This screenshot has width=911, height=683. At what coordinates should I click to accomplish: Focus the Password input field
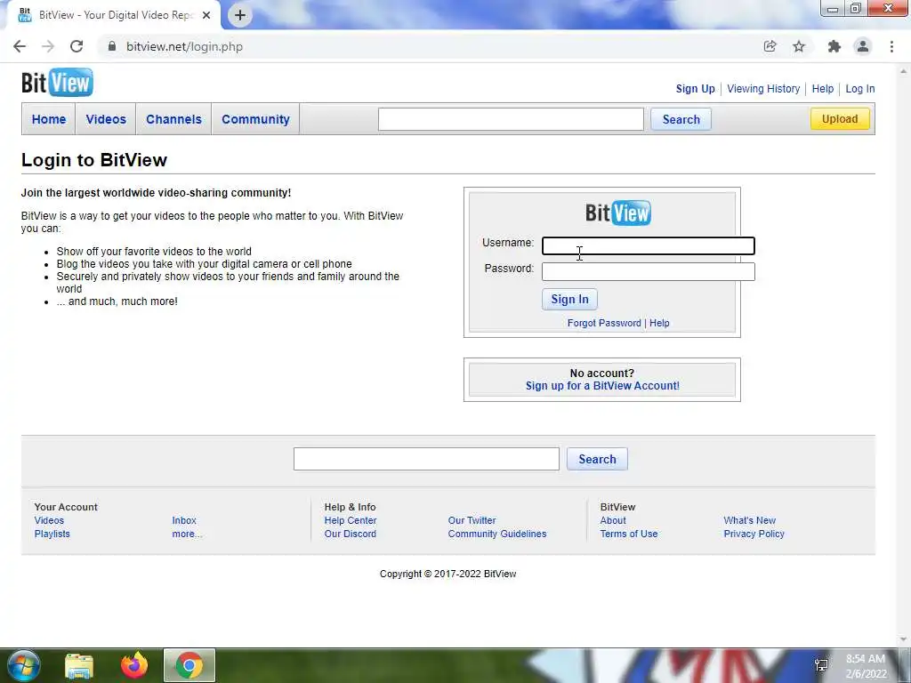649,271
